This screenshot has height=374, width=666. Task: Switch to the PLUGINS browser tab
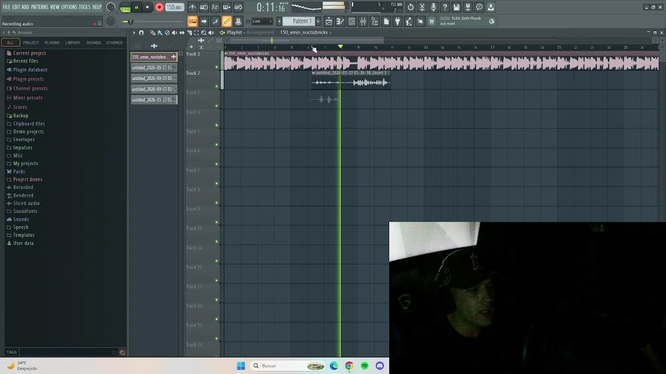52,43
